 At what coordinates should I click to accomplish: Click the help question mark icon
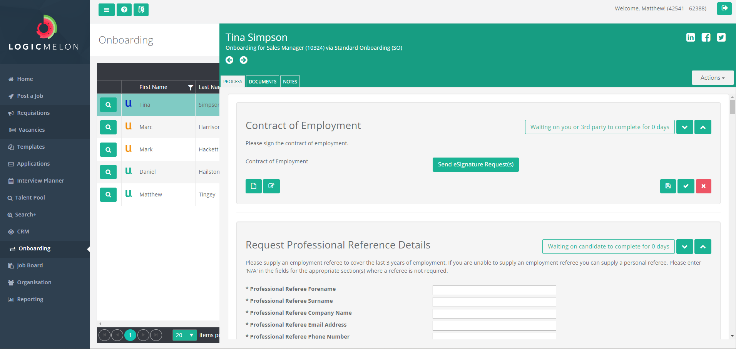124,10
